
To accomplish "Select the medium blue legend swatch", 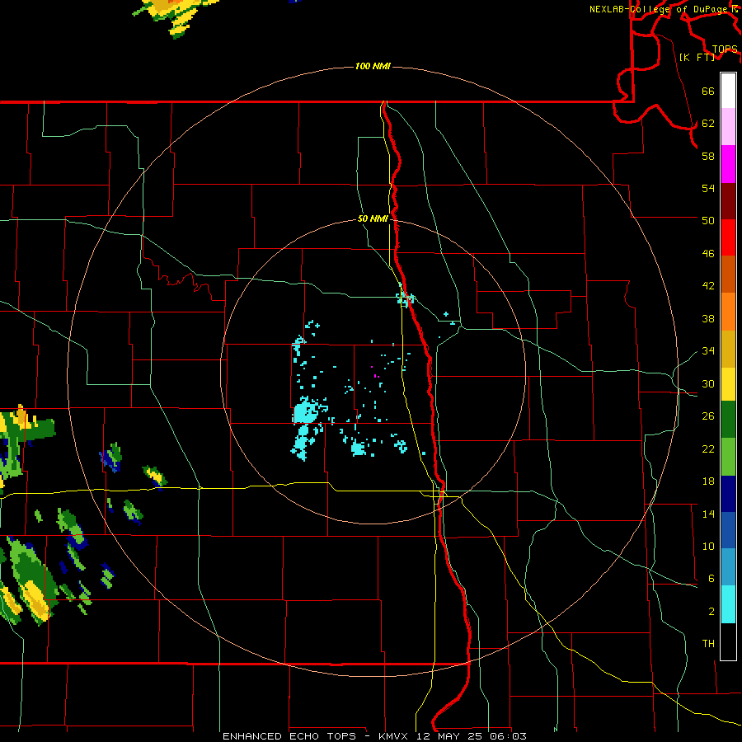I will 728,530.
